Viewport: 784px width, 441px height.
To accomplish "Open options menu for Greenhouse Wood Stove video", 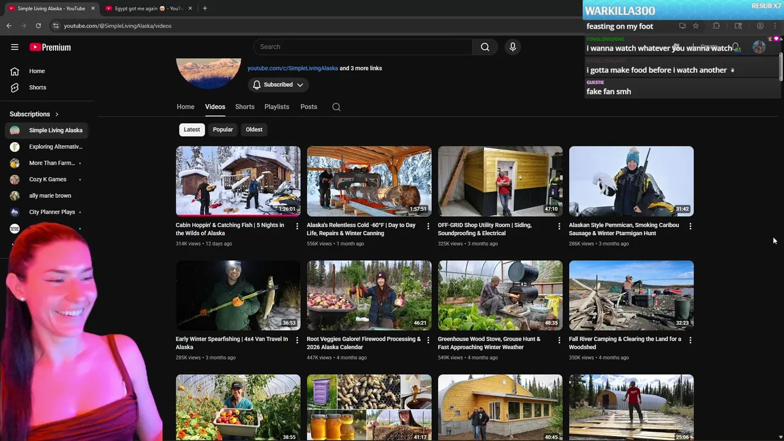I will tap(559, 340).
